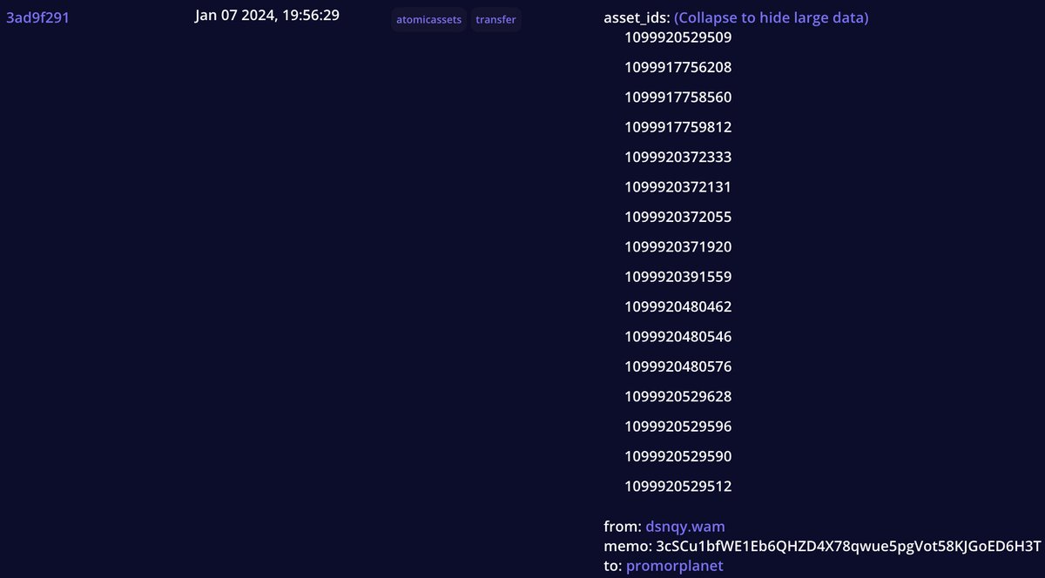This screenshot has width=1045, height=578.
Task: Select asset id 1099920480462
Action: point(678,306)
